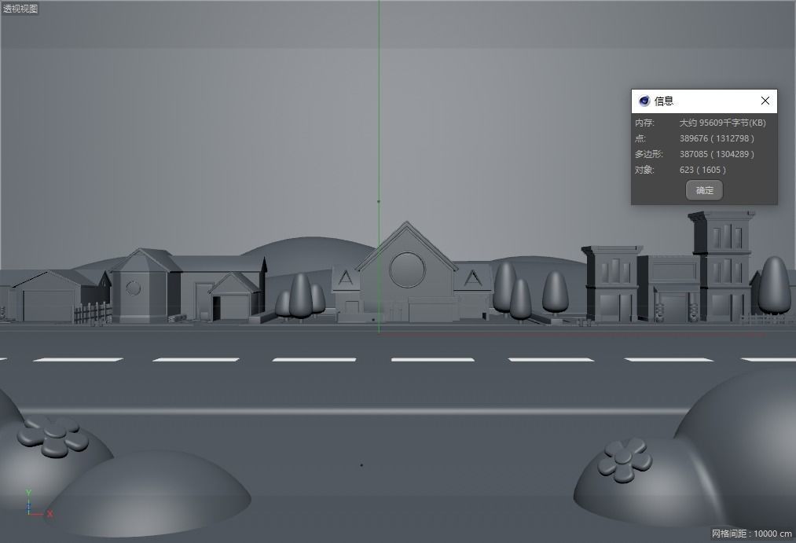Select the tallest building on the right
796x543 pixels.
pyautogui.click(x=721, y=266)
